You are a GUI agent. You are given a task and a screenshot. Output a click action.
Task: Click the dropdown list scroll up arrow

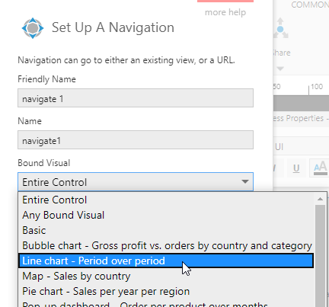click(x=320, y=199)
